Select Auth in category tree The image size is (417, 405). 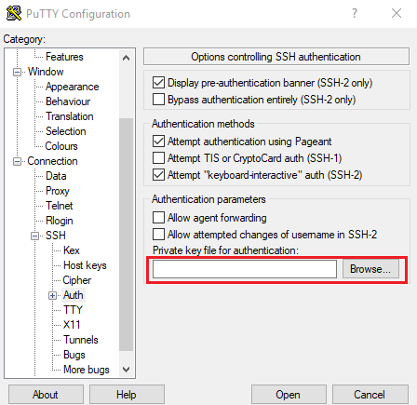tap(74, 295)
